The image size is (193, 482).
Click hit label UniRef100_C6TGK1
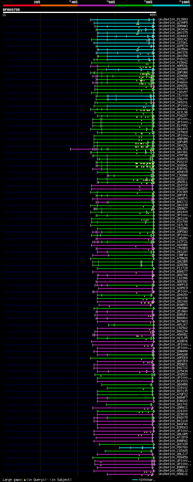coord(173,43)
